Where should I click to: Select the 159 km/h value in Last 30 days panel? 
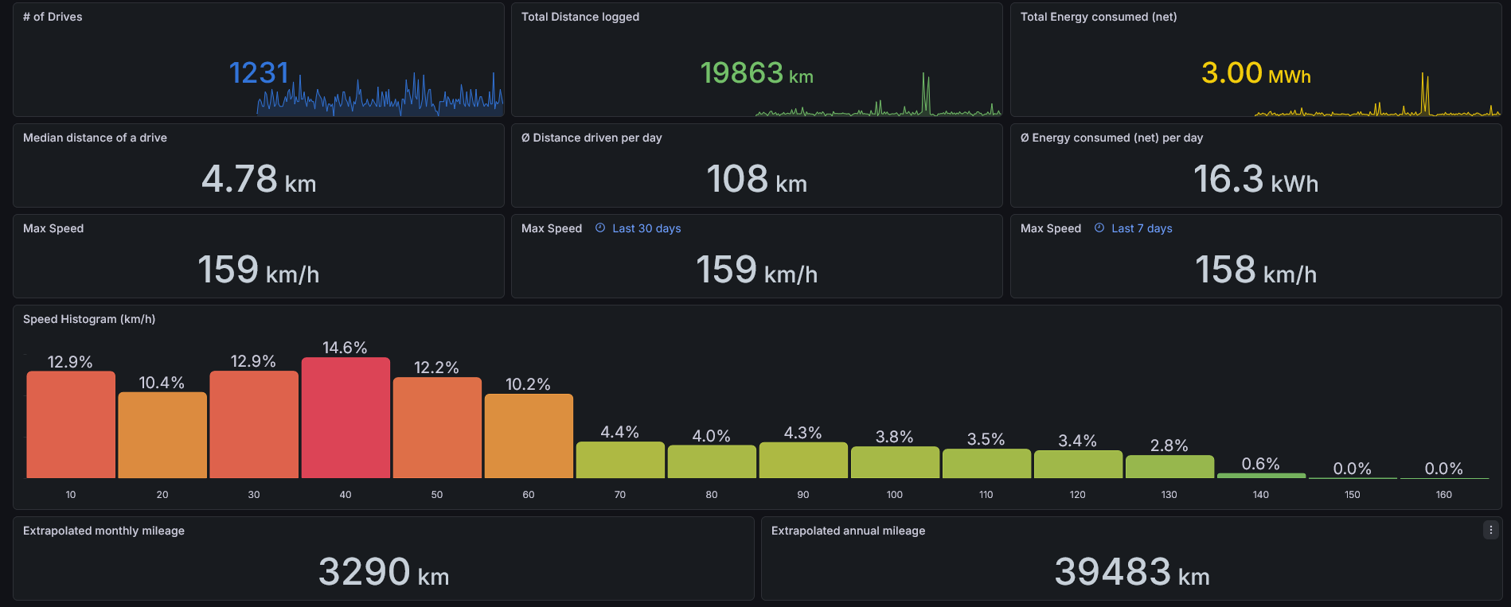coord(757,270)
